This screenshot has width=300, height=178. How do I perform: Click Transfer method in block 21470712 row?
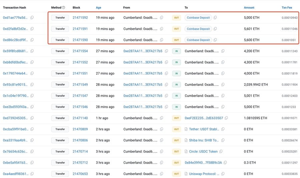click(x=60, y=163)
